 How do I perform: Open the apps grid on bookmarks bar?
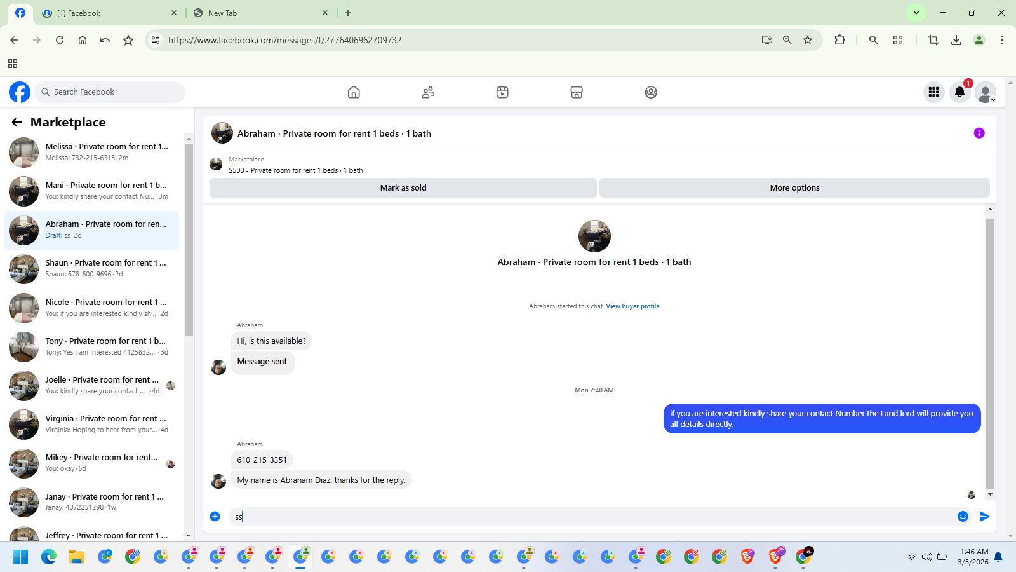click(x=13, y=64)
